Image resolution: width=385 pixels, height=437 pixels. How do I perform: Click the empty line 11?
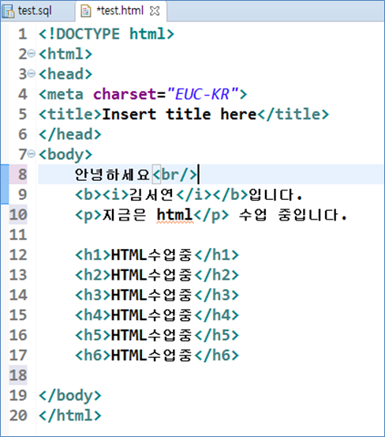point(211,235)
